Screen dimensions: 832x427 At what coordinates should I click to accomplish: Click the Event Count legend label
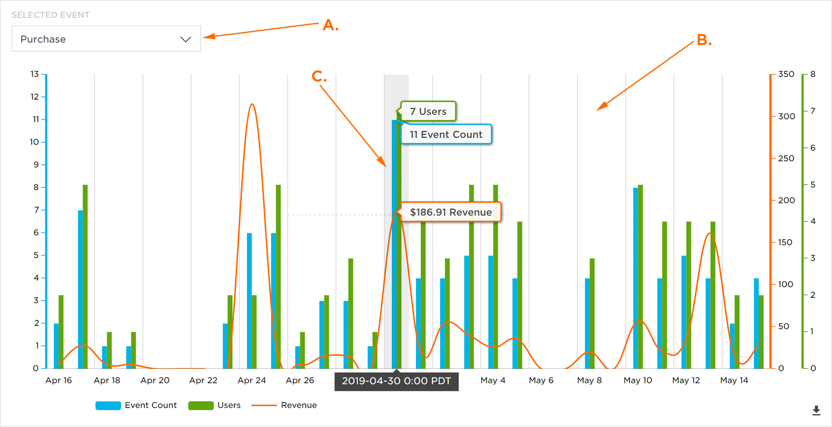[x=151, y=405]
